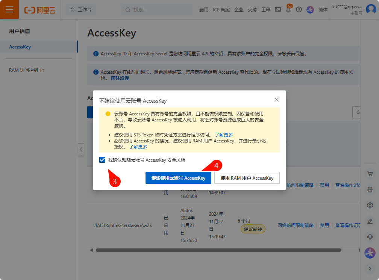Focus the top 搜索 search field

157,10
